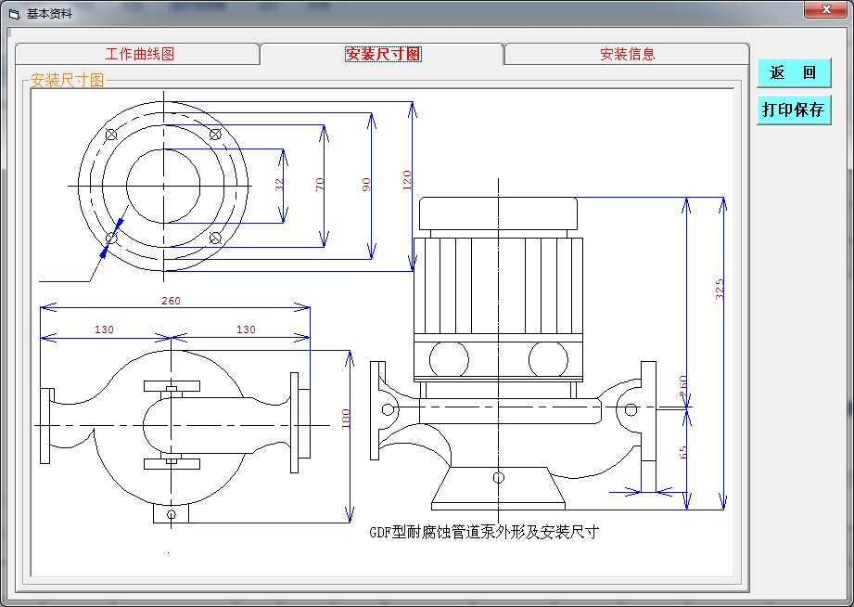Screen dimensions: 854x607
Task: Switch to the 工作曲线图 tab
Action: [139, 54]
